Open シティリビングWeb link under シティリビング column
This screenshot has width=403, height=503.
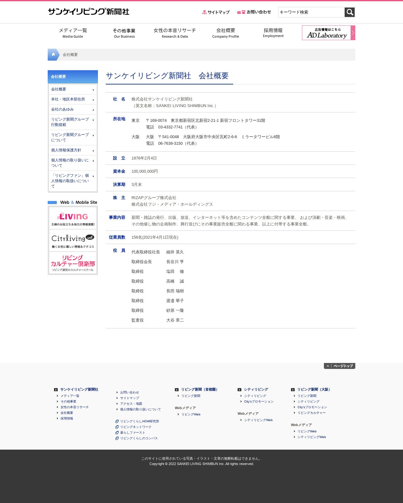[x=258, y=420]
